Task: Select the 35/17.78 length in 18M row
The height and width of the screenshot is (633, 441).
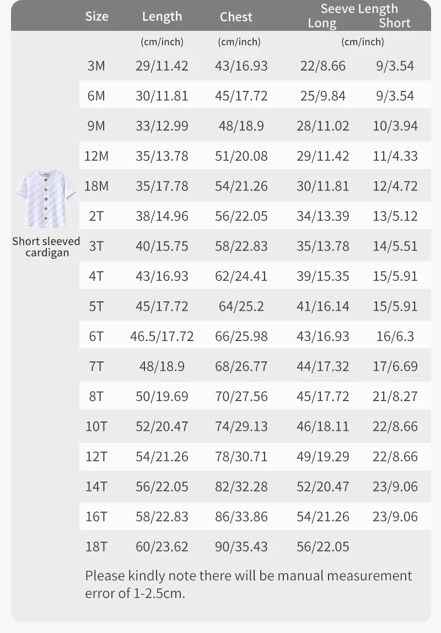Action: pyautogui.click(x=162, y=186)
